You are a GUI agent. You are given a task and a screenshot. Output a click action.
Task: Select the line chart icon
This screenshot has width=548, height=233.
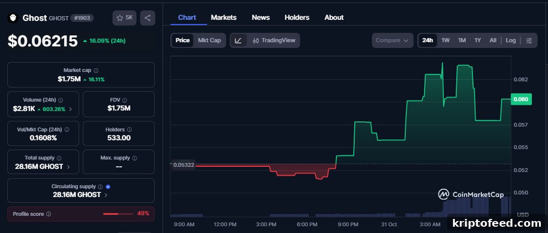coord(239,41)
